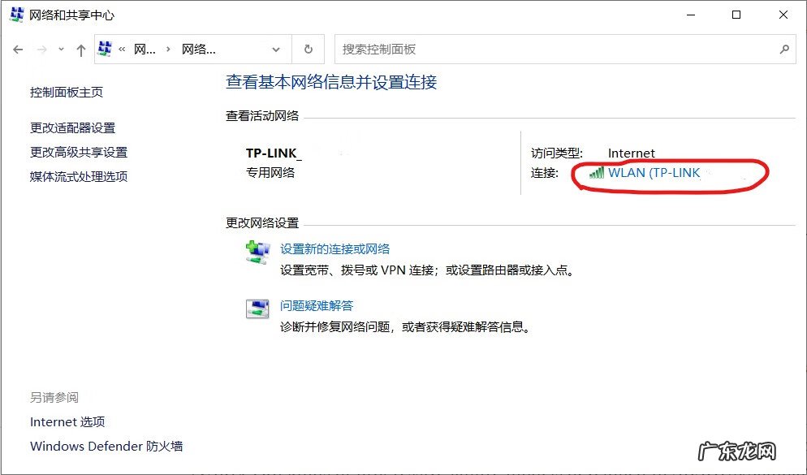The image size is (807, 475).
Task: Click the back navigation arrow
Action: (17, 49)
